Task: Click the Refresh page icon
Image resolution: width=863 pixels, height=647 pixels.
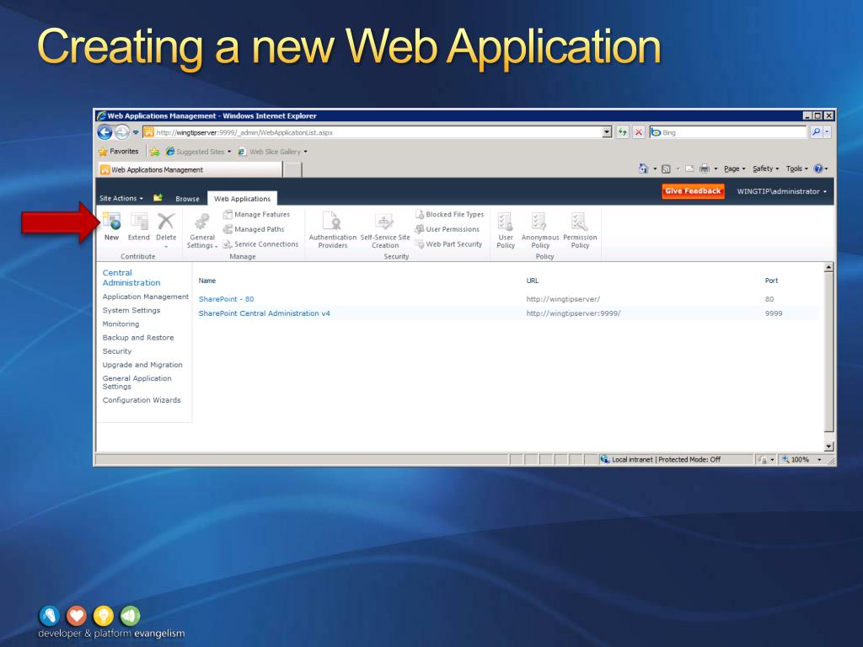Action: pyautogui.click(x=623, y=132)
